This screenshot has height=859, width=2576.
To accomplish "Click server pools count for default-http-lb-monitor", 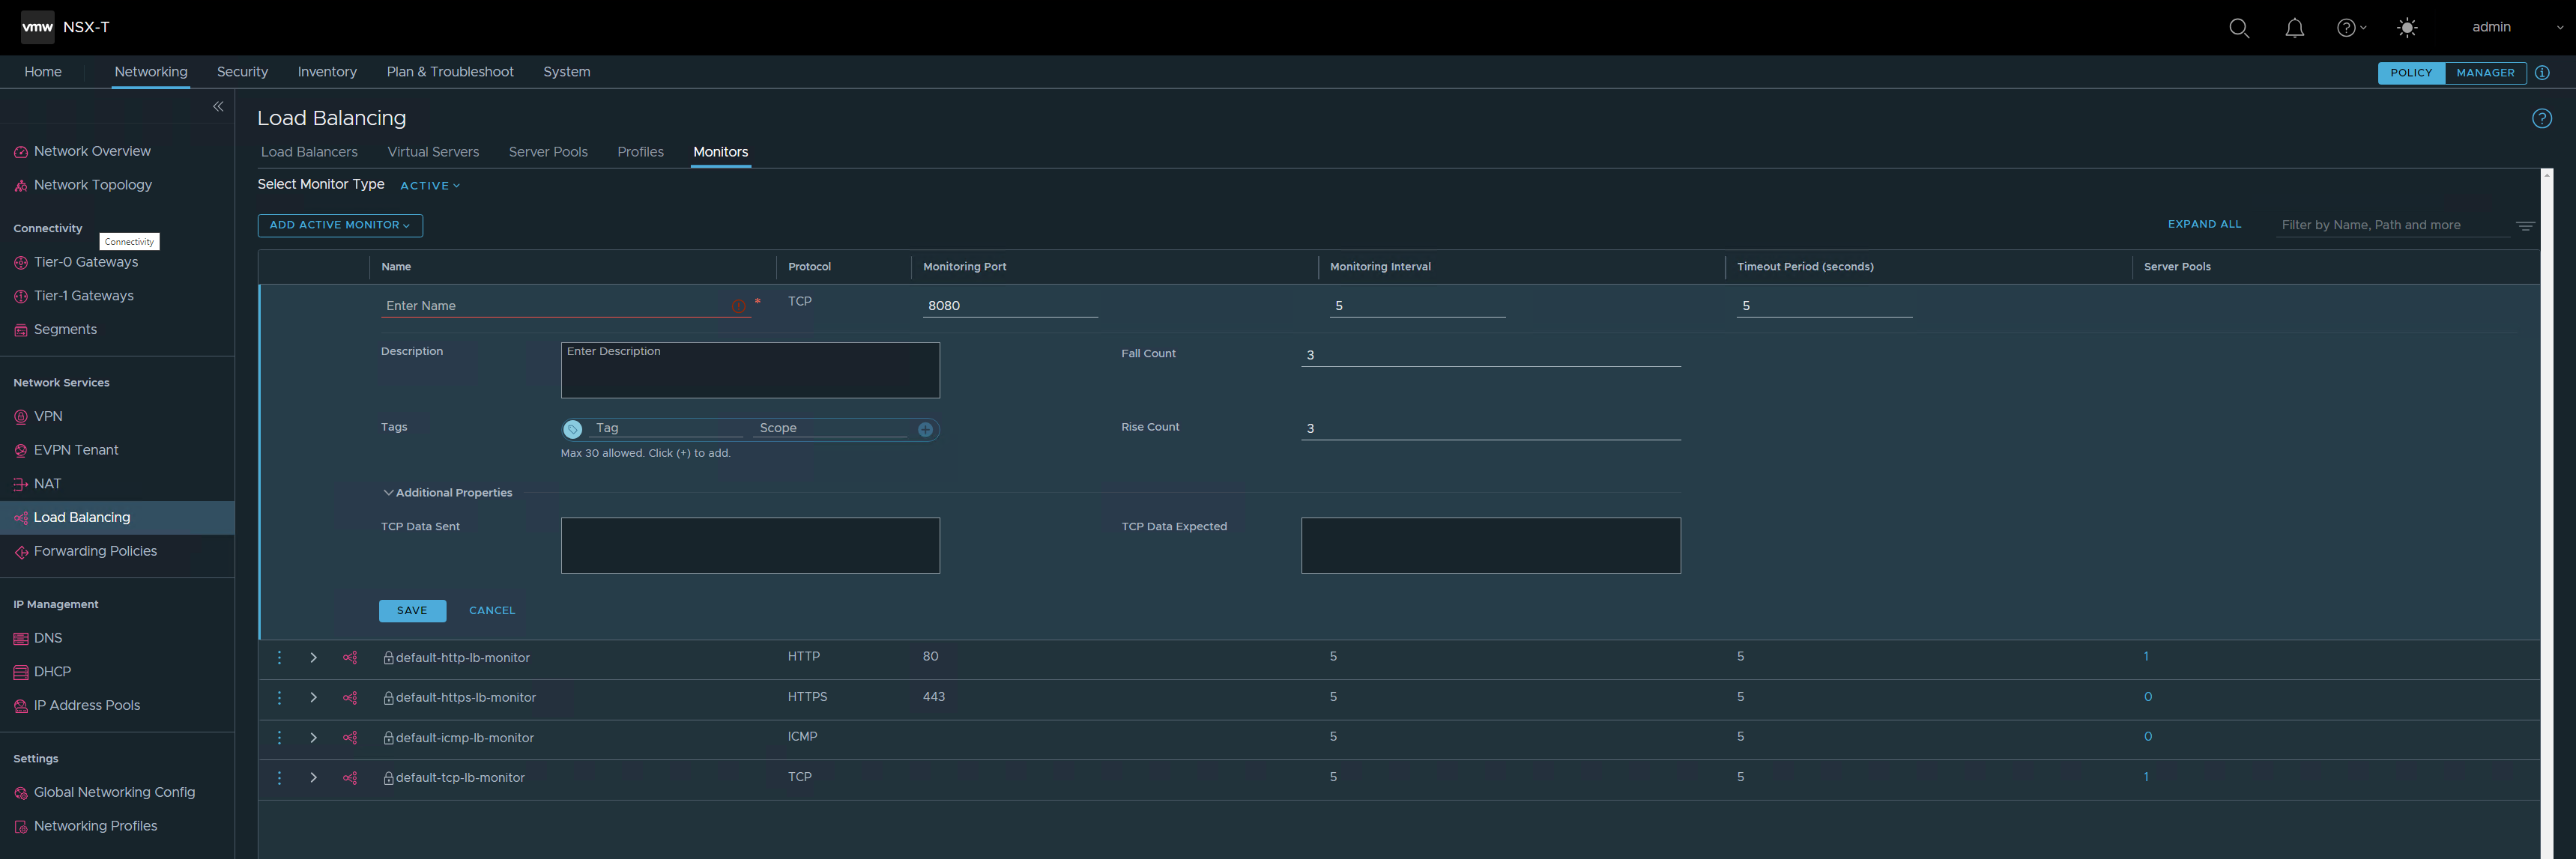I will 2146,657.
